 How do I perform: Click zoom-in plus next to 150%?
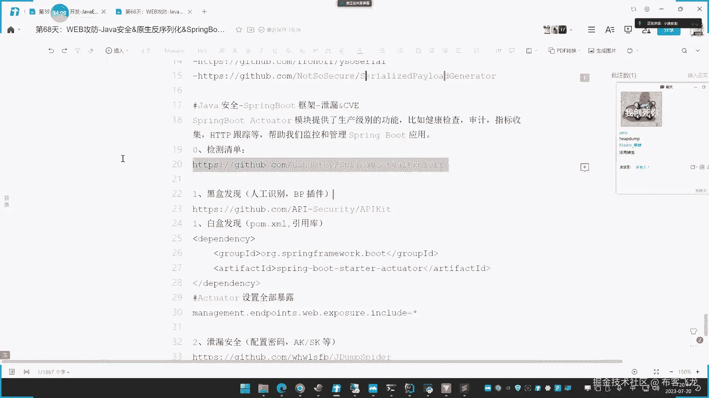(x=698, y=372)
